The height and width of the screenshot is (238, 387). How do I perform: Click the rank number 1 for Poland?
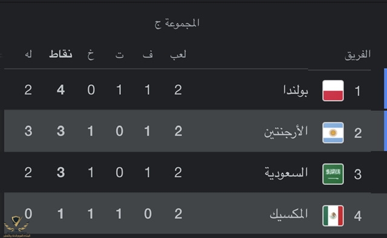pos(357,91)
